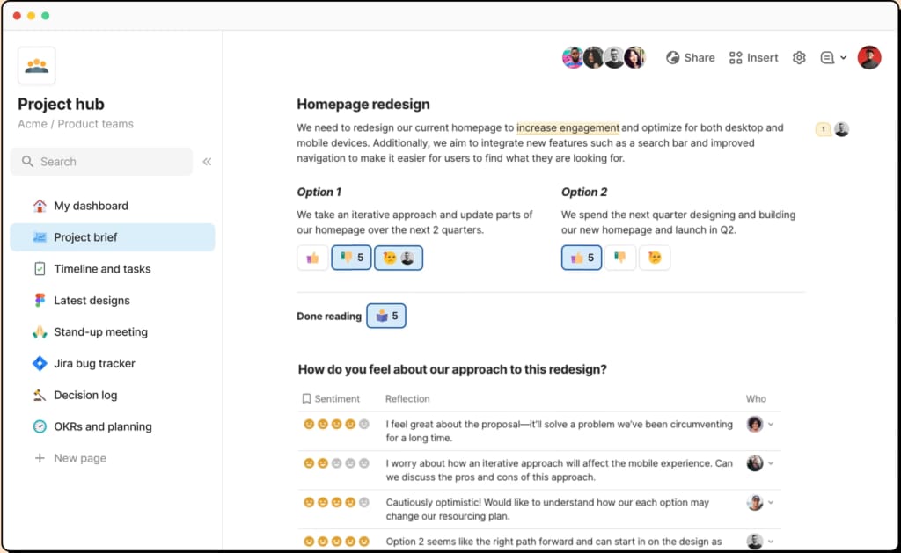Screen dimensions: 901x553
Task: Go to My dashboard page
Action: pos(91,206)
